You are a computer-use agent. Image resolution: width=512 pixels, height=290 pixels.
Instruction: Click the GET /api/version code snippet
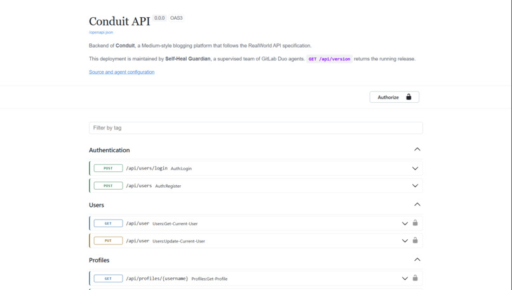click(329, 59)
